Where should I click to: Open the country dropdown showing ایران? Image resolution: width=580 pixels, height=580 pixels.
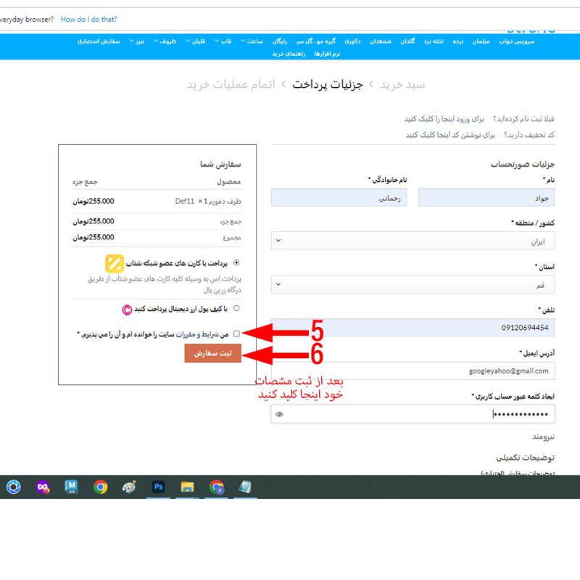[413, 241]
